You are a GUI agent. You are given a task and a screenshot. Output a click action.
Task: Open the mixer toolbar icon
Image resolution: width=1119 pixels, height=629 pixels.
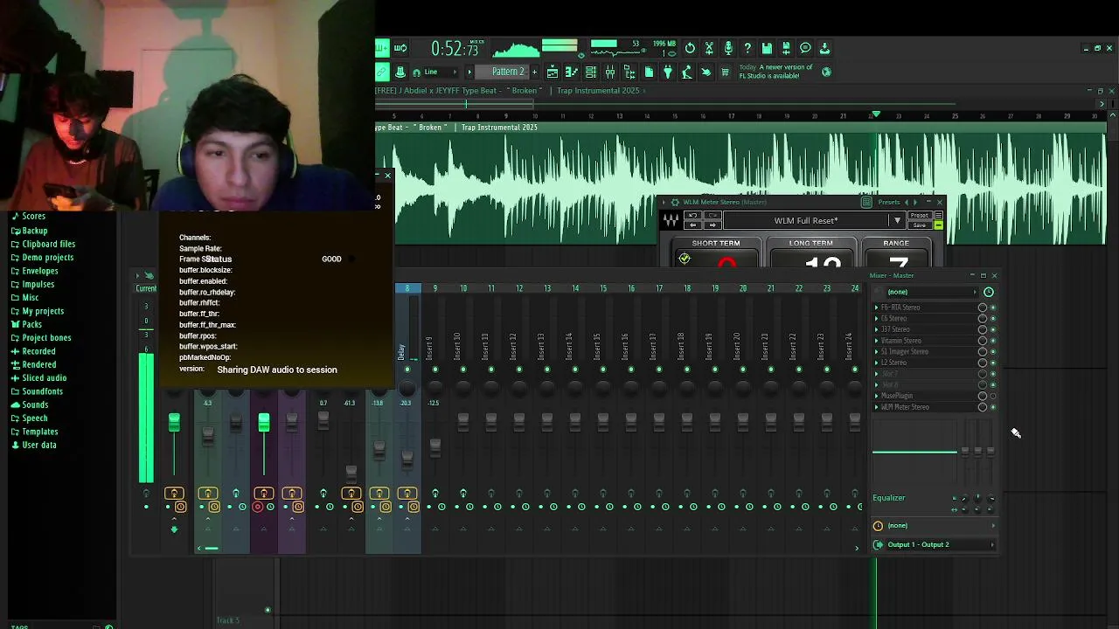click(610, 72)
